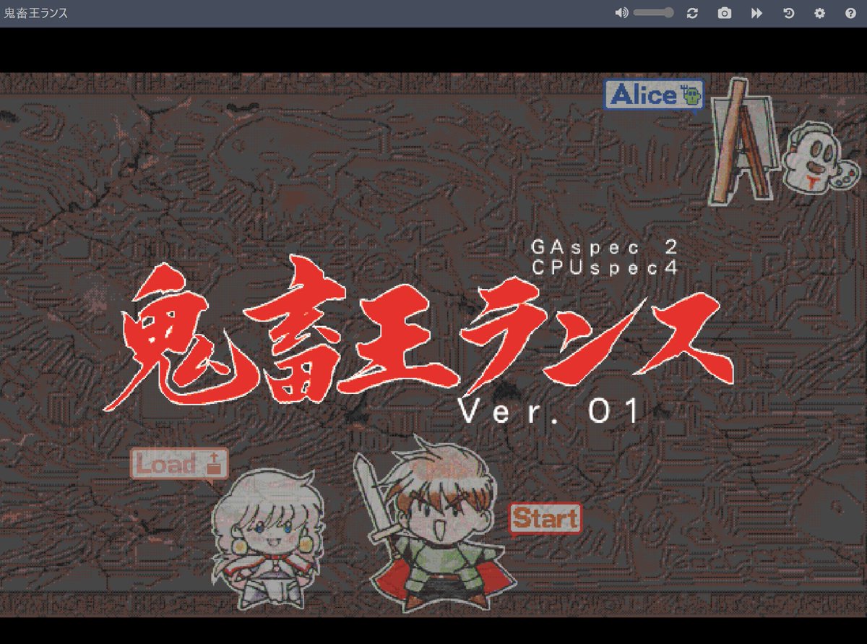
Task: Click the "Ver. 01" text
Action: click(x=550, y=412)
